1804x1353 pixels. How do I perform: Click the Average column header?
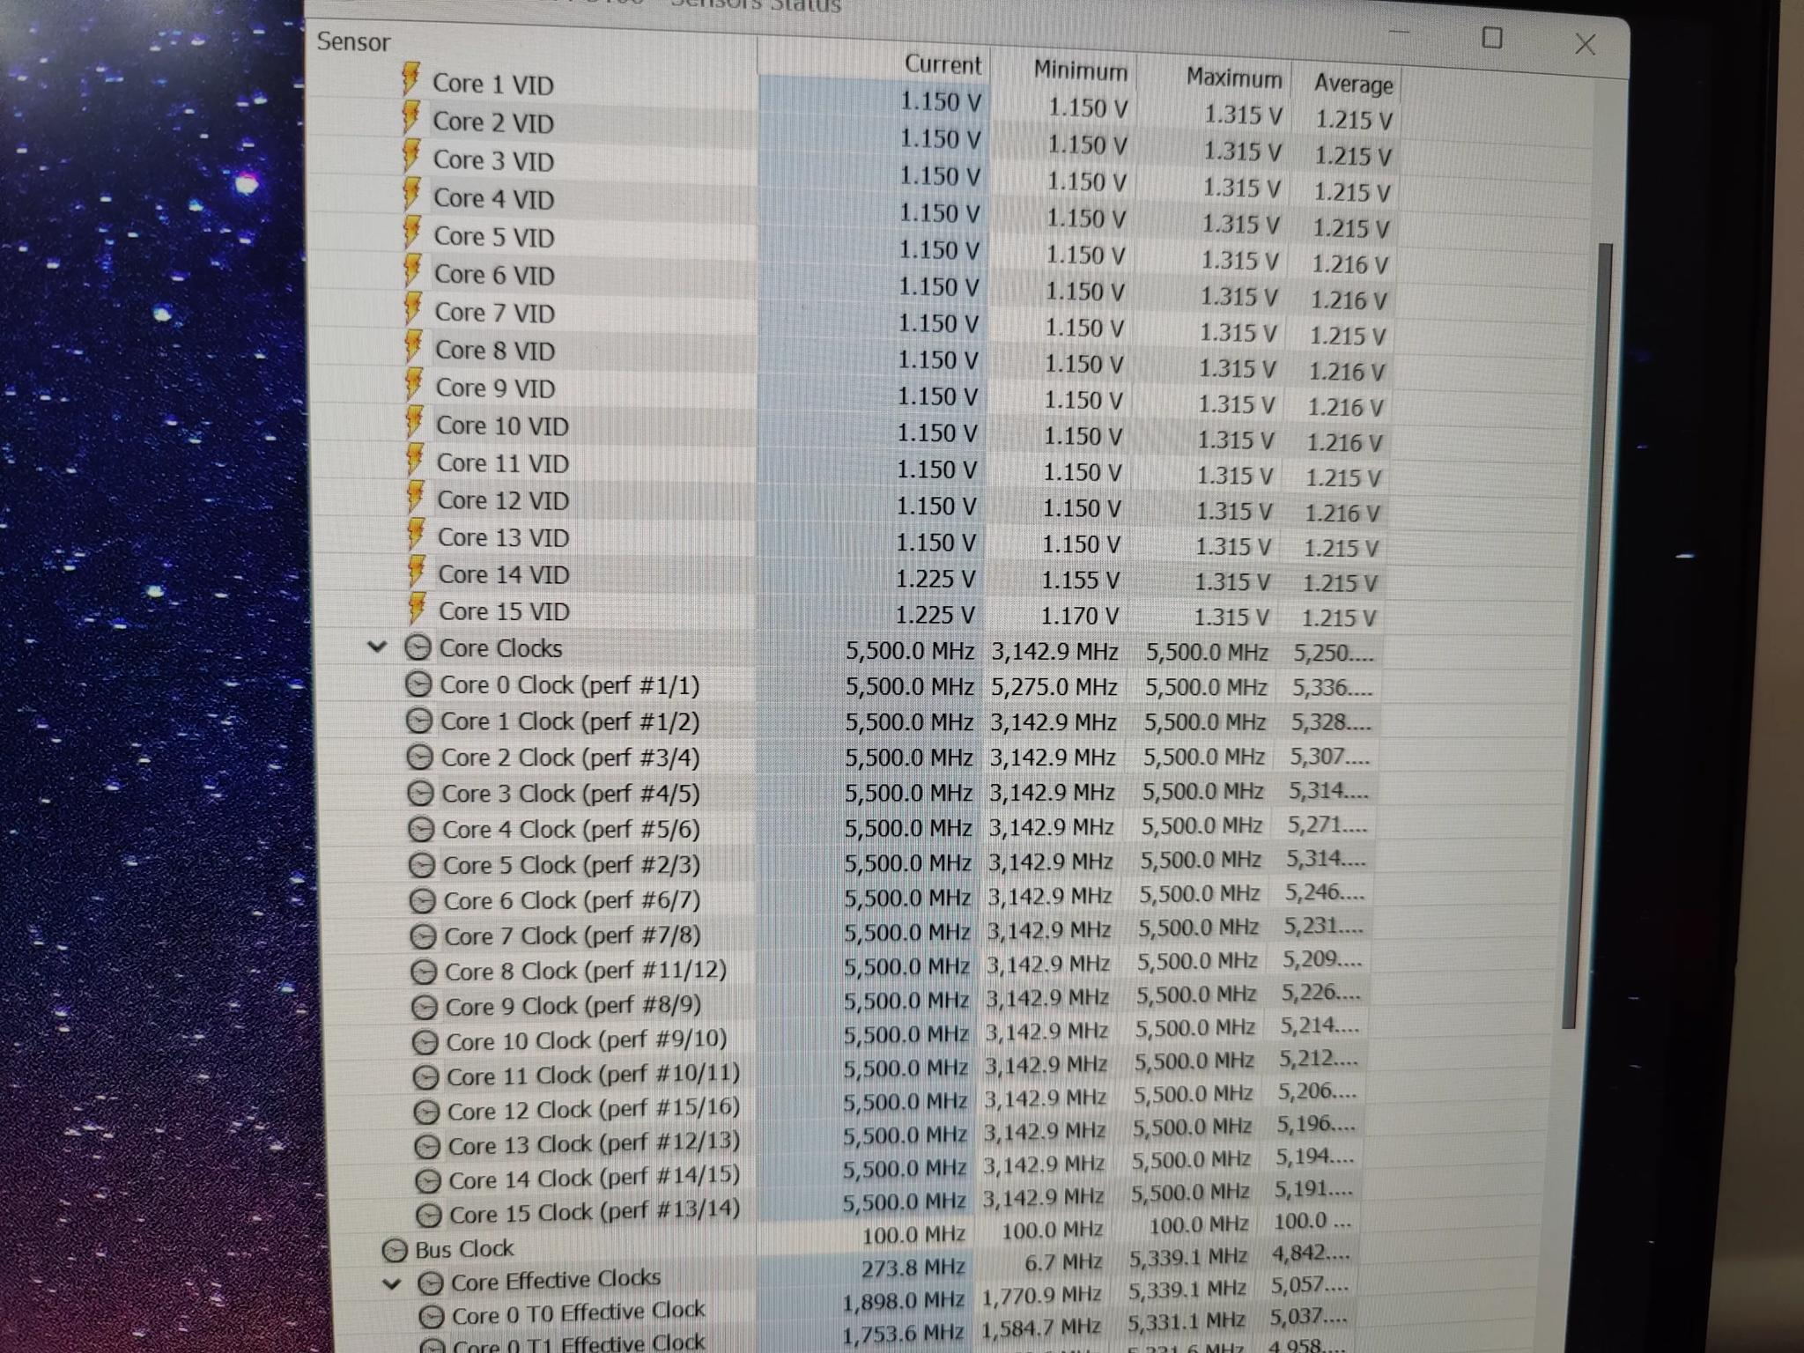coord(1353,84)
